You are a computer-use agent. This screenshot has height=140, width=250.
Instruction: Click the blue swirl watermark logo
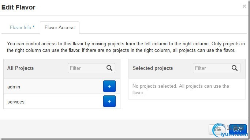click(x=219, y=130)
